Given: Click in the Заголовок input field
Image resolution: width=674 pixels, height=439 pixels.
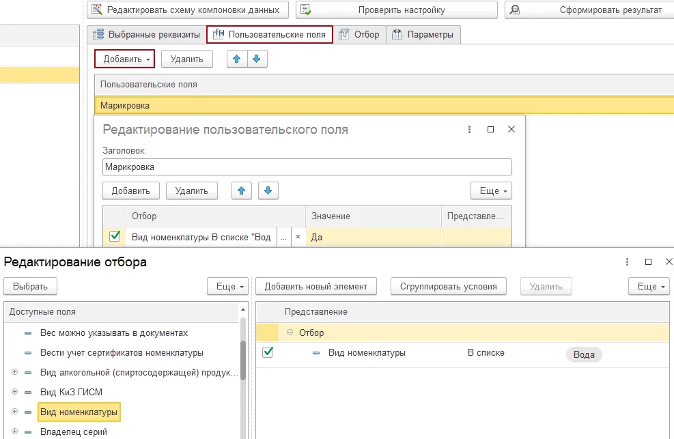Looking at the screenshot, I should [x=307, y=167].
